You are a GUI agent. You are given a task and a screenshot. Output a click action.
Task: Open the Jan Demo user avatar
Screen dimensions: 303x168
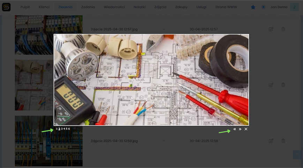click(294, 7)
